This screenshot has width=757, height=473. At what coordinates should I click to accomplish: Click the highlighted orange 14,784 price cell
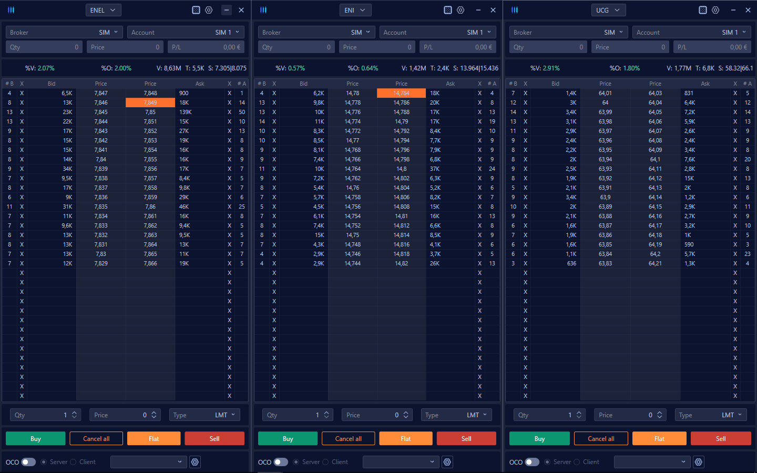pos(401,93)
